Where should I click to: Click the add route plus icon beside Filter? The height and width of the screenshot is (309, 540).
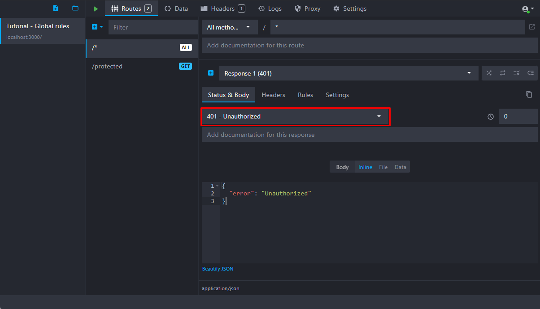point(95,27)
